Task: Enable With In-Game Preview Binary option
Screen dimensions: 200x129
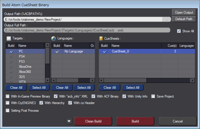Action: point(8,96)
